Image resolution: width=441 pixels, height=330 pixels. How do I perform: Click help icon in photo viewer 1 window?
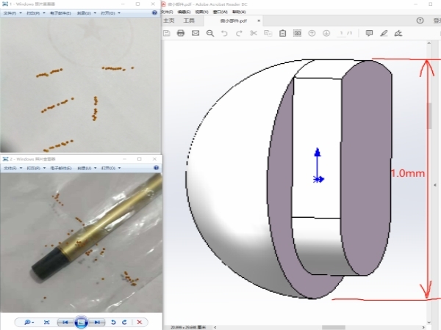coord(154,13)
